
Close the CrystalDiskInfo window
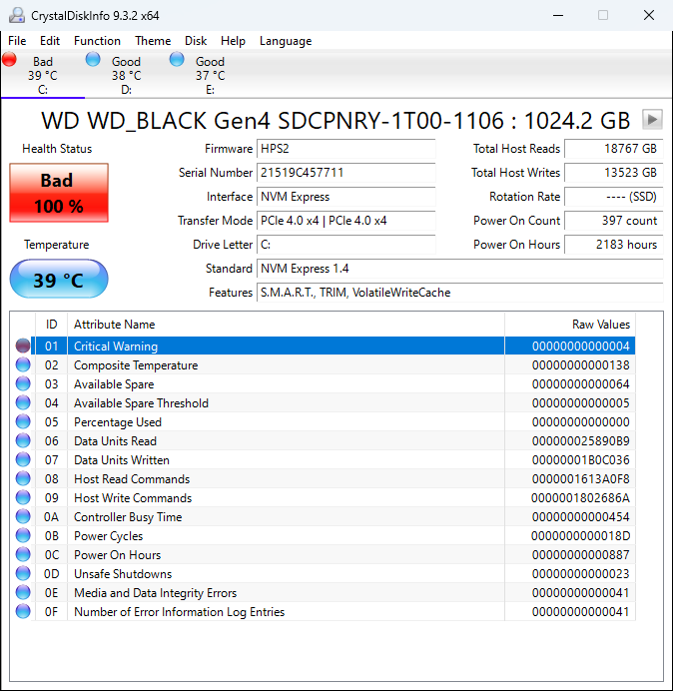(x=649, y=15)
